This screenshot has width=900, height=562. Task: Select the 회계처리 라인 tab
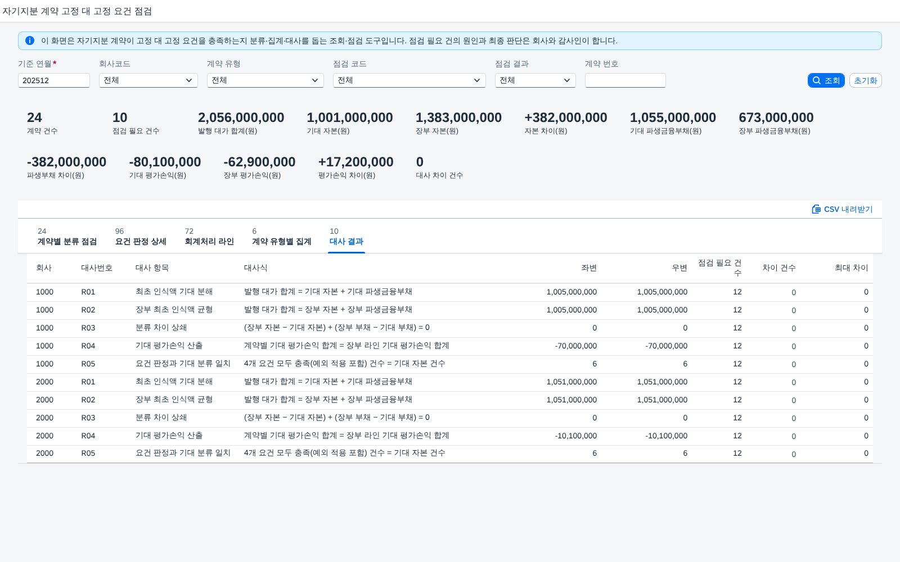click(x=209, y=237)
